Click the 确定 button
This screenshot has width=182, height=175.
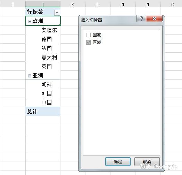click(118, 162)
